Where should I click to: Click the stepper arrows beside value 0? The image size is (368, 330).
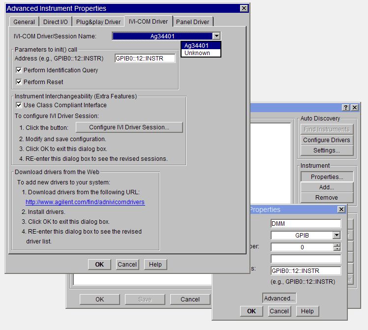click(x=337, y=247)
